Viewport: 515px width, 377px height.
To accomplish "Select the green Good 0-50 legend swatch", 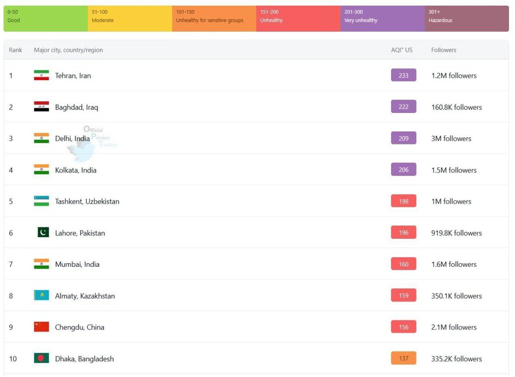I will point(46,19).
